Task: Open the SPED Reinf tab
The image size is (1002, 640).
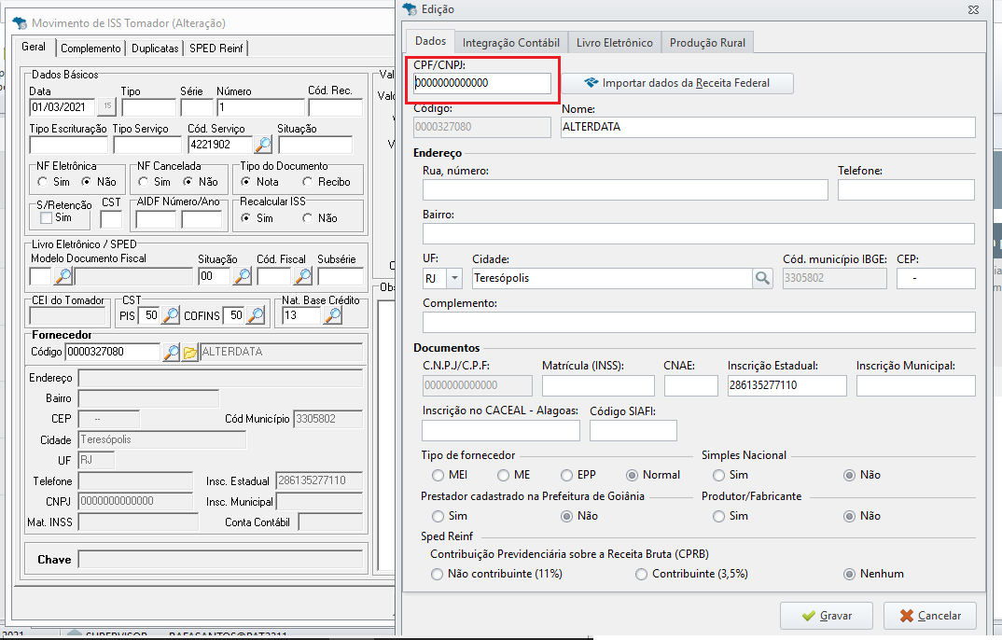Action: 216,49
